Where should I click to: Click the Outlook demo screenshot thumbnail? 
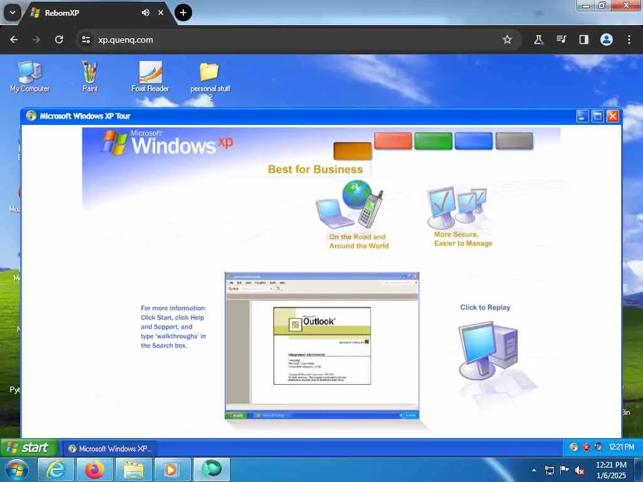[322, 346]
